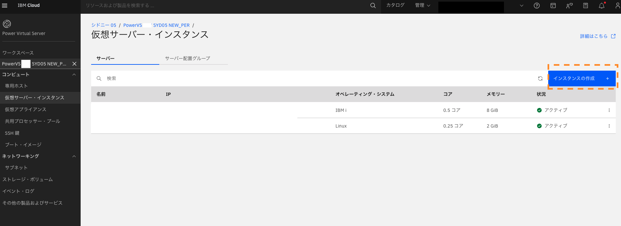Open the help question mark icon
The width and height of the screenshot is (621, 226).
tap(537, 6)
